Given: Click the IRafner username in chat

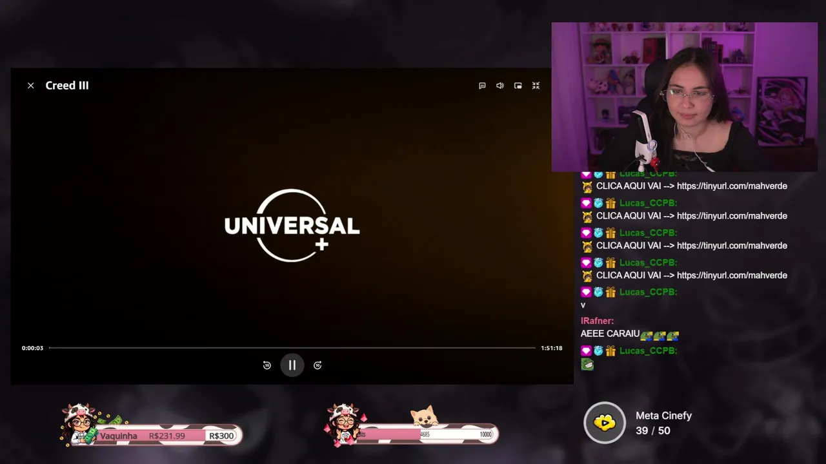Looking at the screenshot, I should pyautogui.click(x=597, y=321).
